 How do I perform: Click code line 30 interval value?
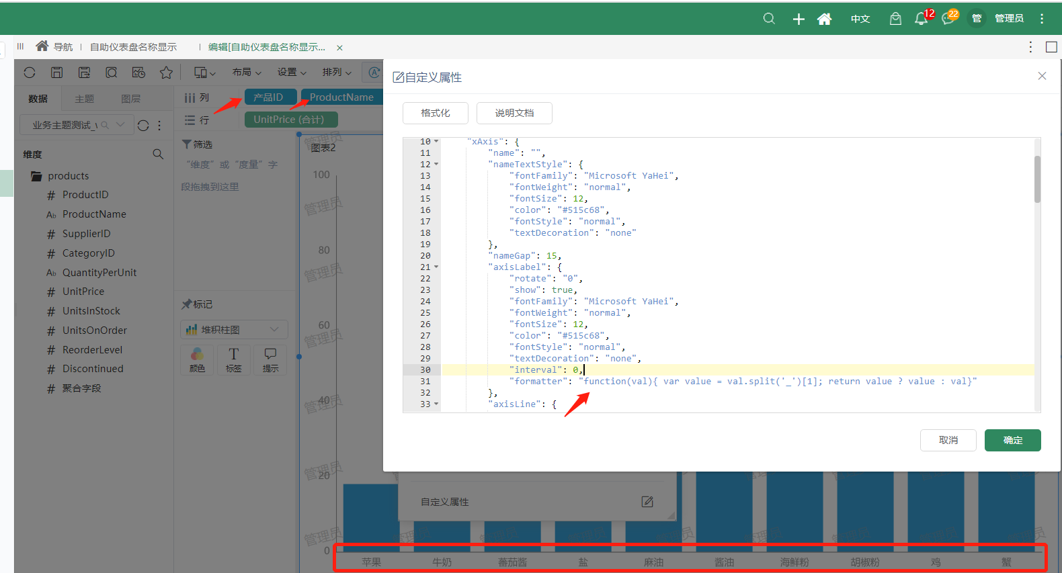coord(576,370)
